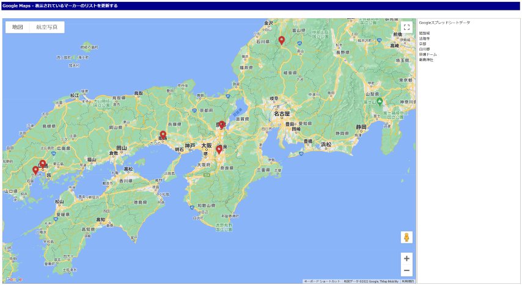
Task: Click the 和歌山県 label on map
Action: click(207, 206)
